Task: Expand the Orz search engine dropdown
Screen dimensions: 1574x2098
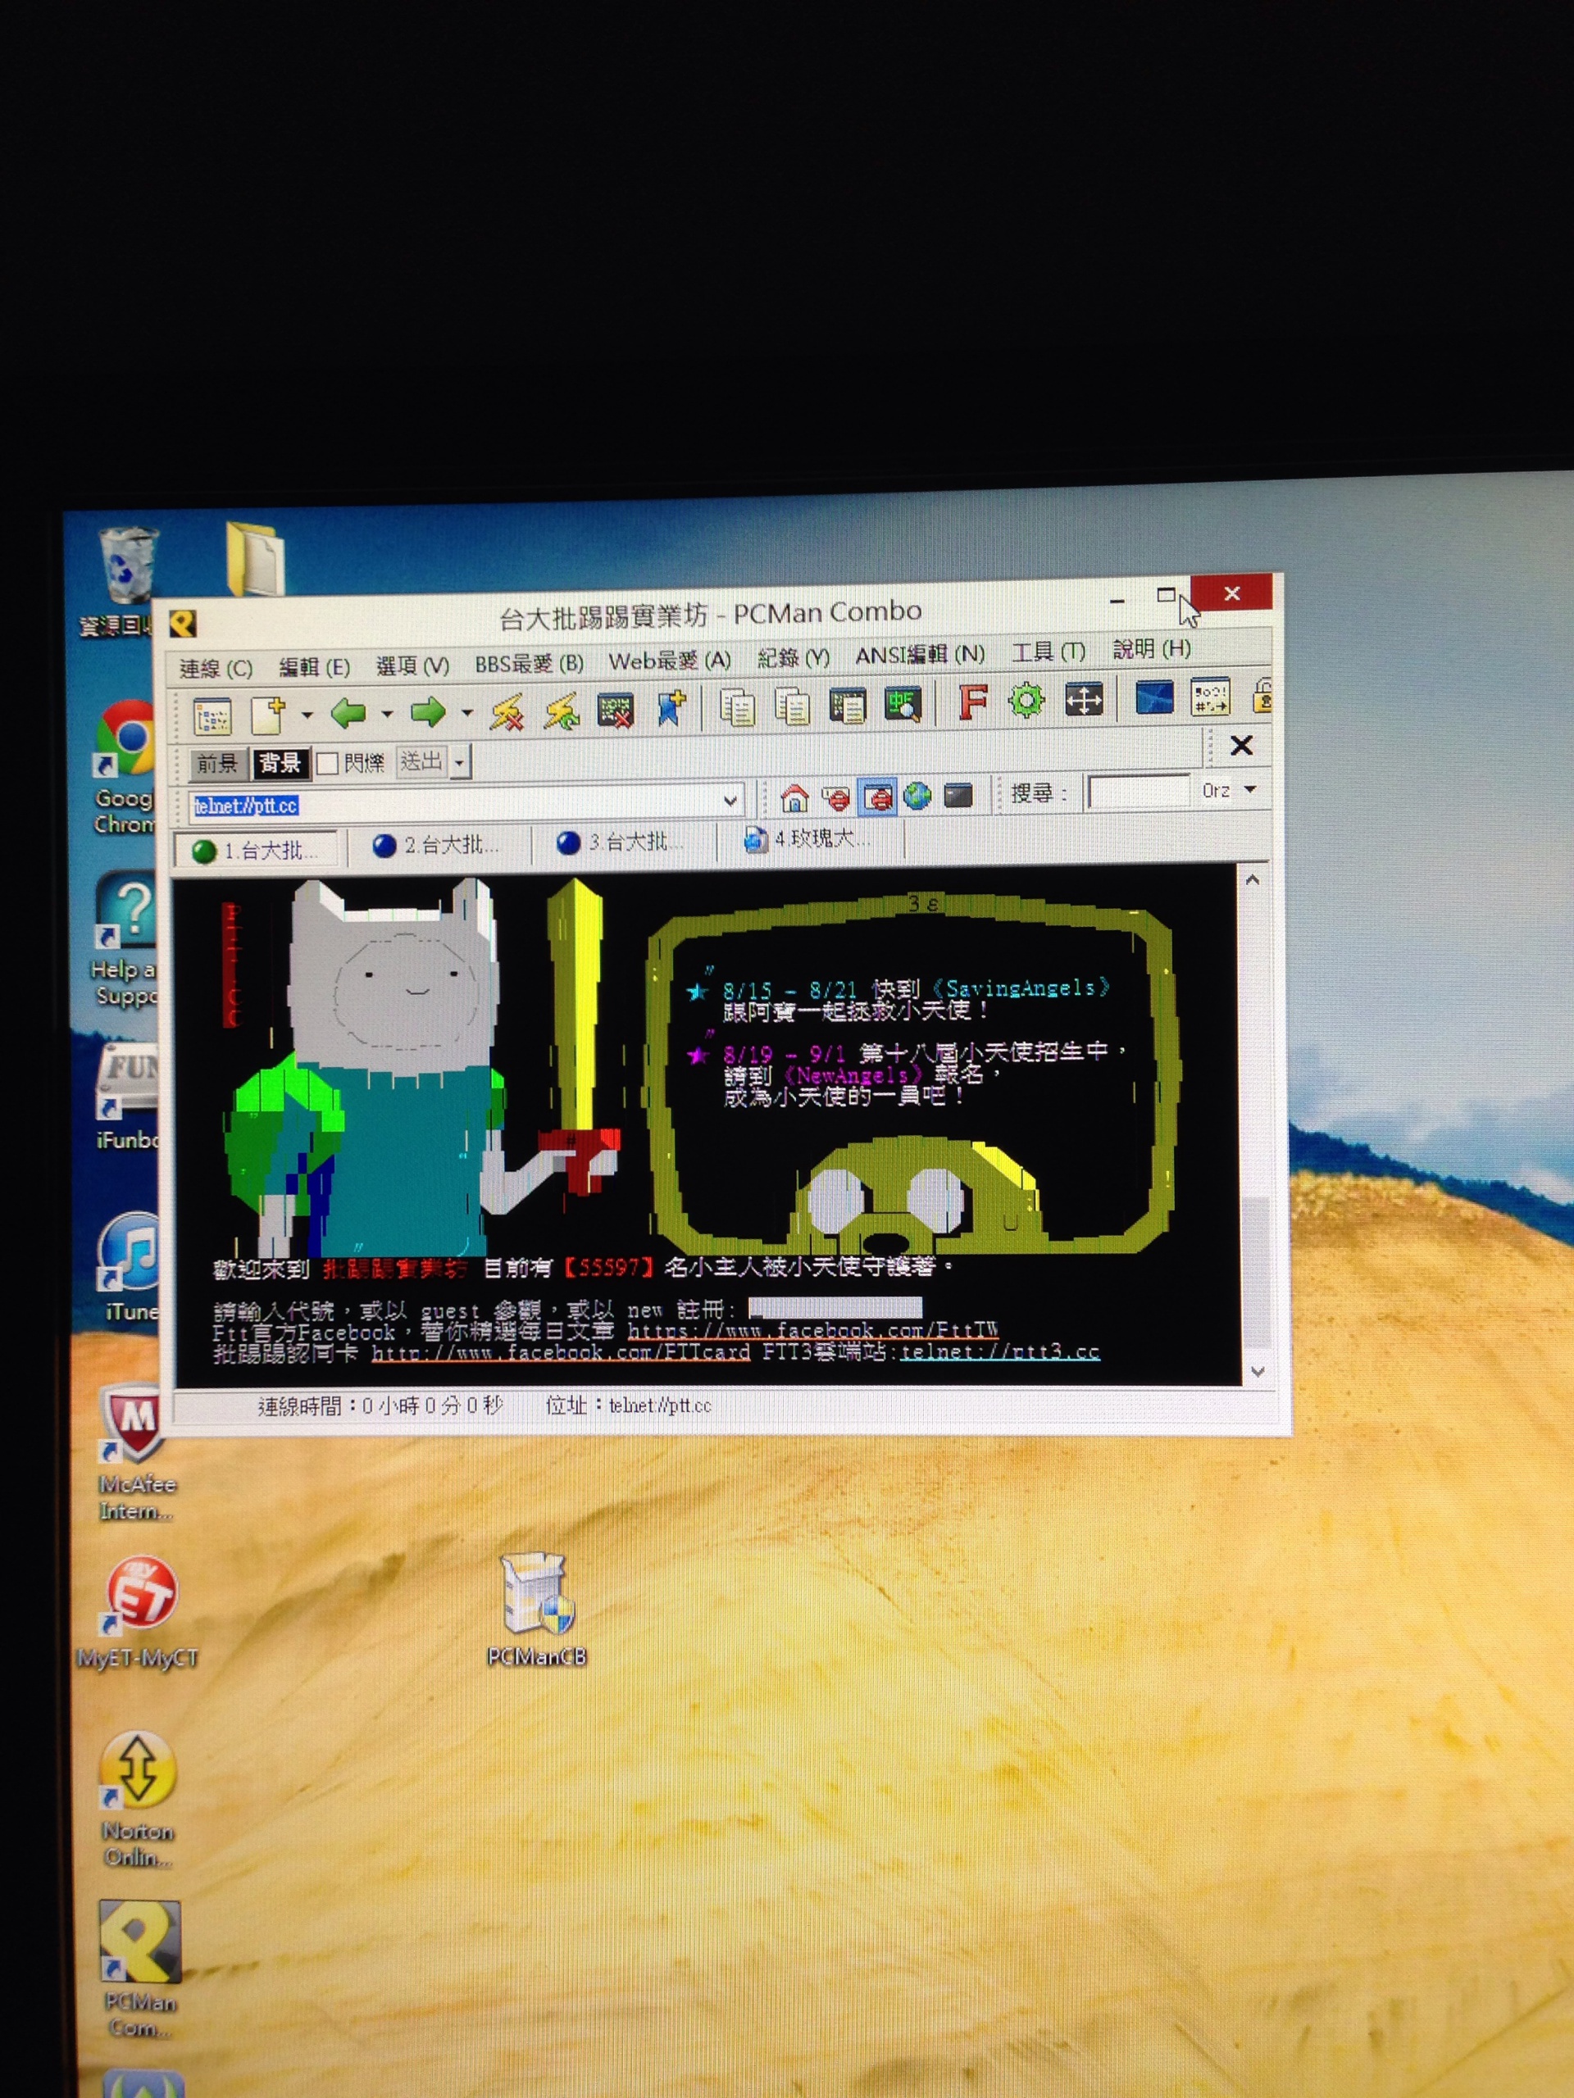Action: (1249, 789)
